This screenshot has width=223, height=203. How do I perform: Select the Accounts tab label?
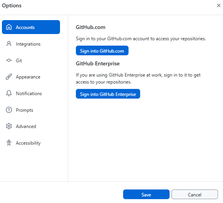click(x=25, y=27)
